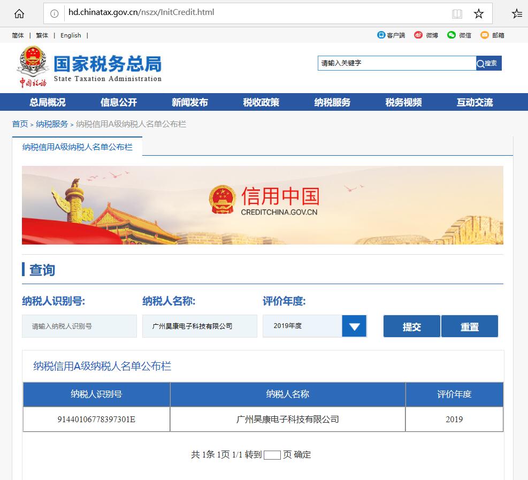Screen dimensions: 528x480
Task: Click the site info icon in address bar
Action: point(55,13)
